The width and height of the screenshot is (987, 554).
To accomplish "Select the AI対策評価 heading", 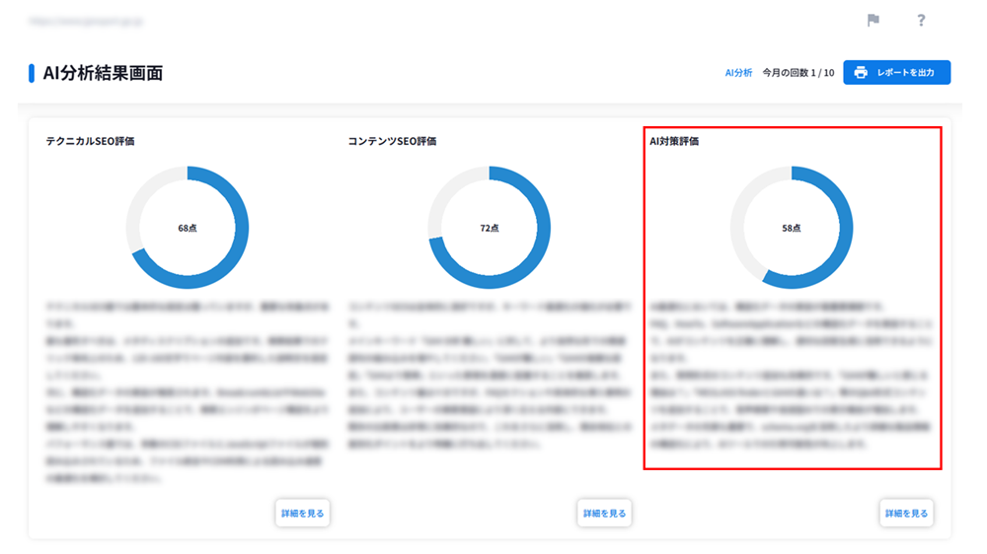I will pos(674,141).
